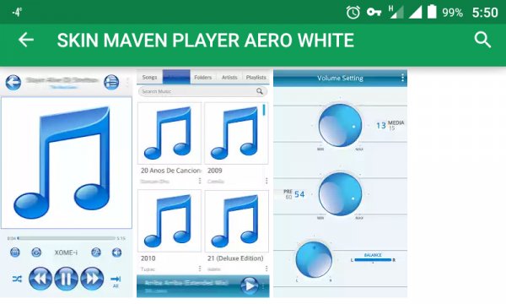Click the album grid scrollbar indicator
Screen dimensions: 506x304
pyautogui.click(x=264, y=110)
